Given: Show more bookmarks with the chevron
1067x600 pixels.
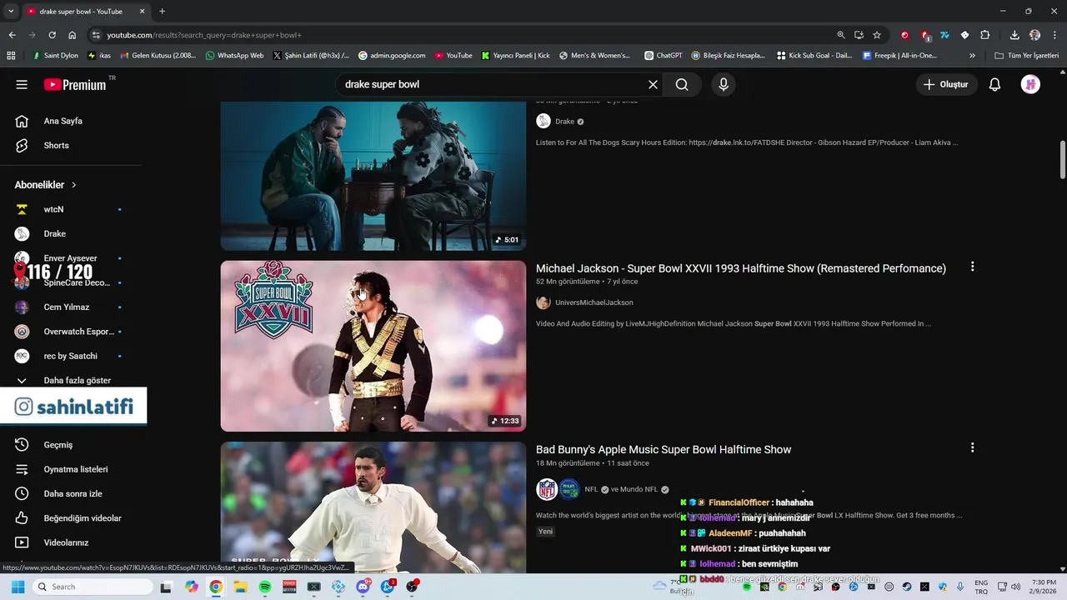Looking at the screenshot, I should pos(972,56).
